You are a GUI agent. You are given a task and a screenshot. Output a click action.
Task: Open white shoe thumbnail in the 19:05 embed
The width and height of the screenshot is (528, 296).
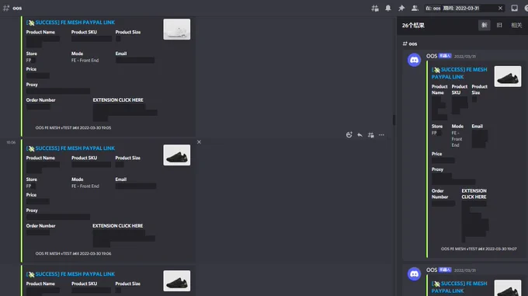click(177, 30)
